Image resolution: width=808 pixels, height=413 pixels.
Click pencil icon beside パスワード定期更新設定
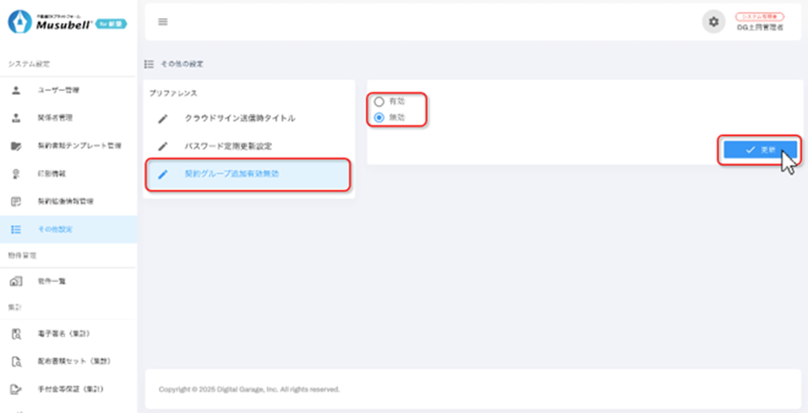pyautogui.click(x=163, y=147)
